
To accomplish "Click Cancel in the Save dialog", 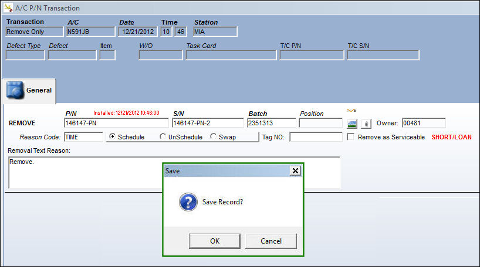I will [x=271, y=241].
